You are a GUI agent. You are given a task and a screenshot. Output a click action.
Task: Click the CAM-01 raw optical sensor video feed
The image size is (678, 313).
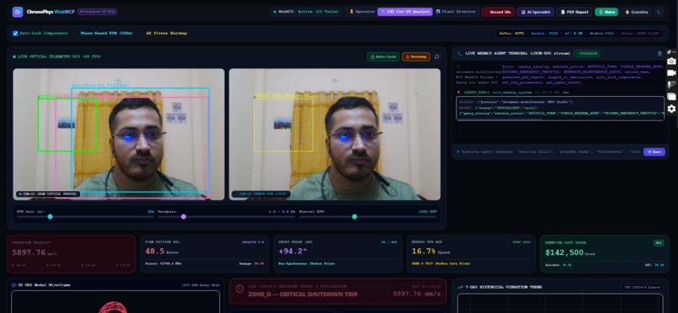119,135
